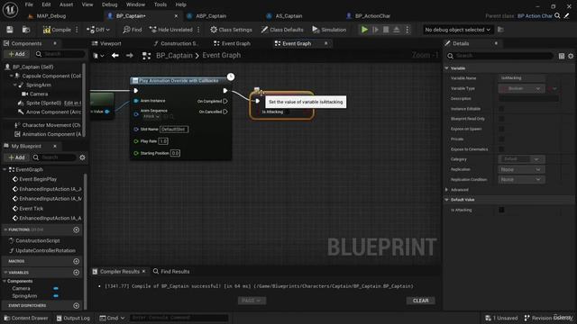This screenshot has width=577, height=324.
Task: Play the level in editor
Action: [x=364, y=30]
